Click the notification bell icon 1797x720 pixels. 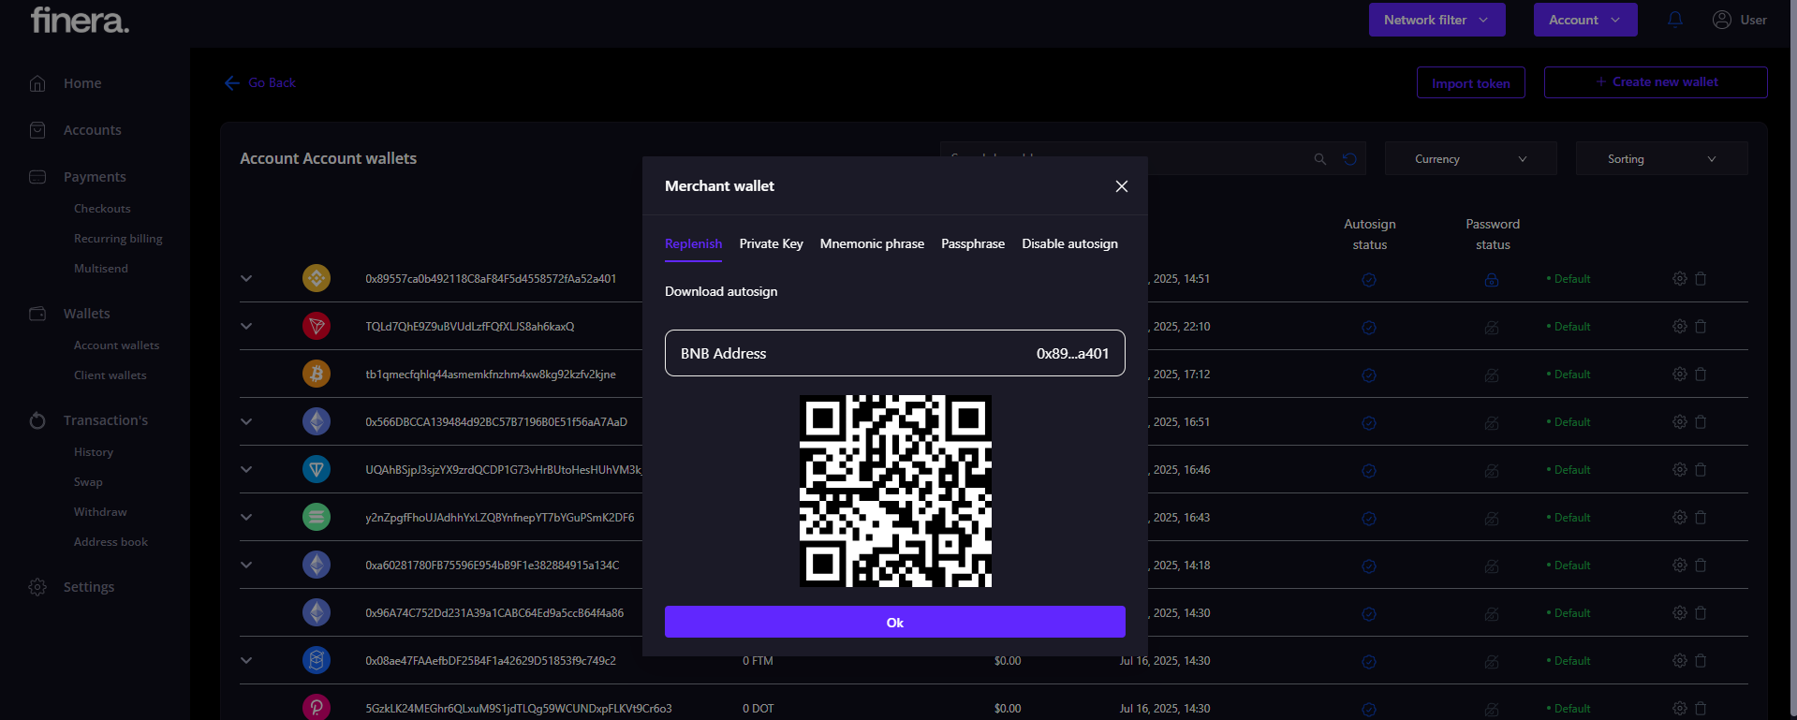pos(1675,20)
